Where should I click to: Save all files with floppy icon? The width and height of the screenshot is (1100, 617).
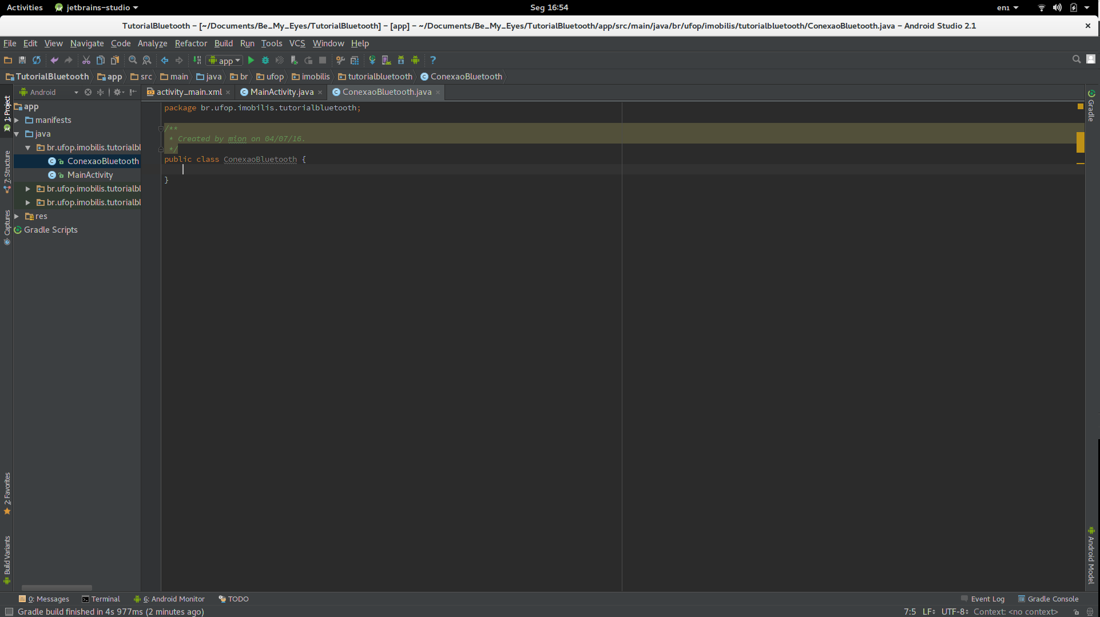click(x=22, y=60)
